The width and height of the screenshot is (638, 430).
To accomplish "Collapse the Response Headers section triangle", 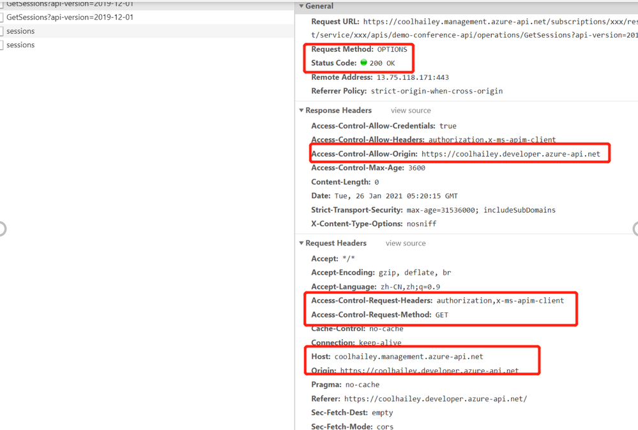I will (301, 111).
